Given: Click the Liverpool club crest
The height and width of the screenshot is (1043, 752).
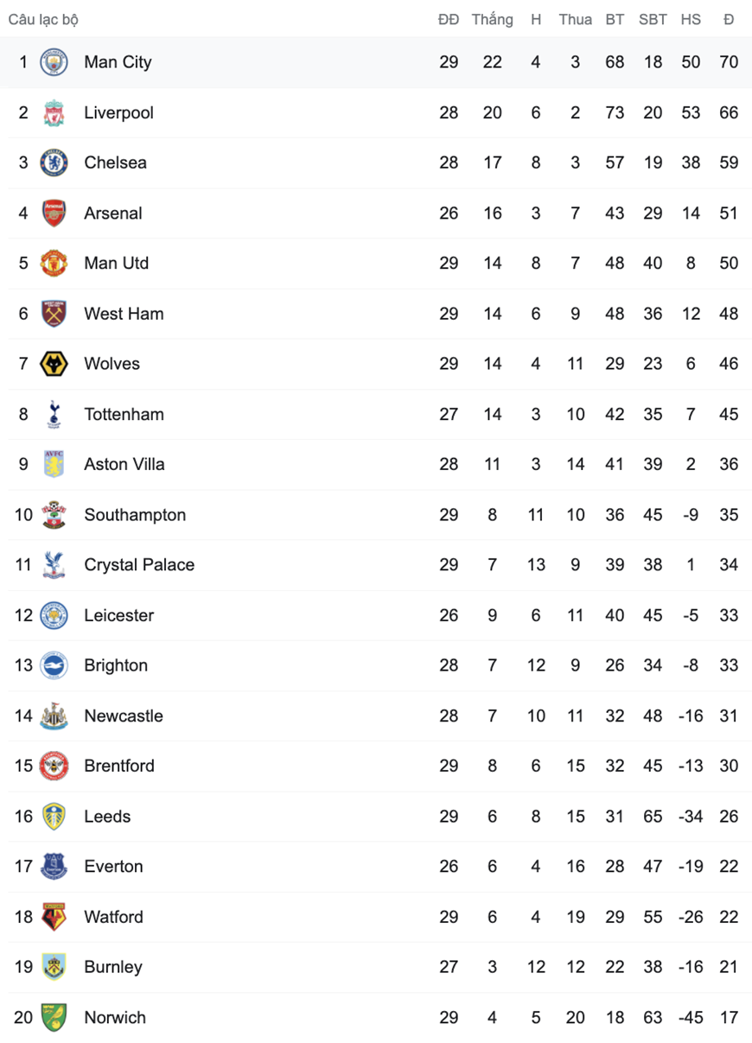Looking at the screenshot, I should [x=54, y=112].
